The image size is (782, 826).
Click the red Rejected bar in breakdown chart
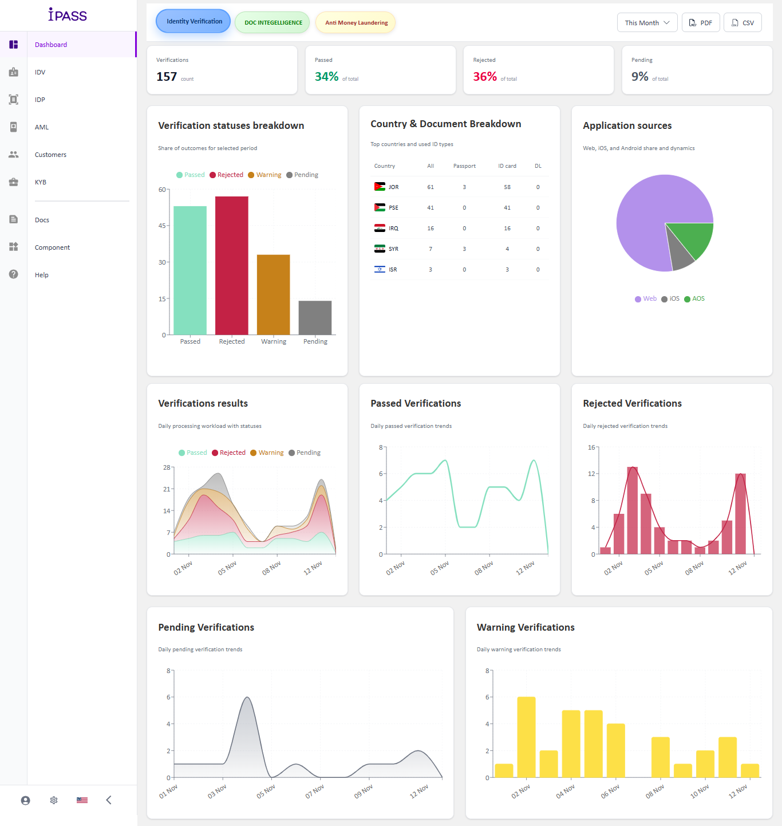click(x=232, y=266)
